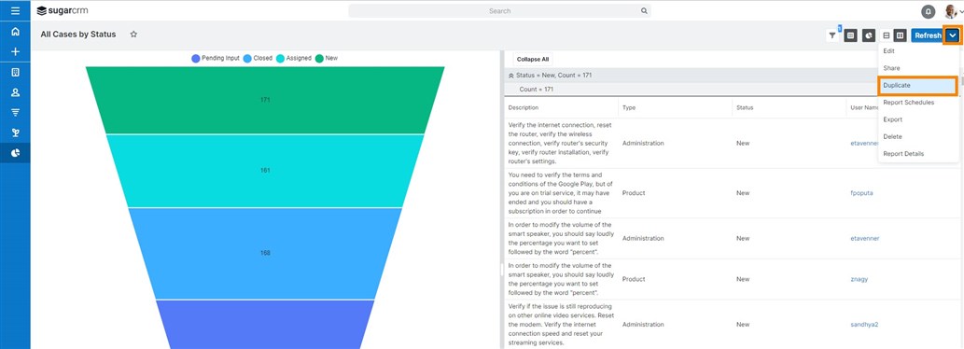Screen dimensions: 964x349
Task: Click the search magnifier icon
Action: (644, 10)
